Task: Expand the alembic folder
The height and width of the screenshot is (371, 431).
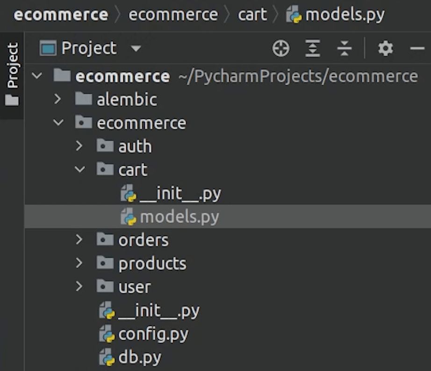Action: click(58, 99)
